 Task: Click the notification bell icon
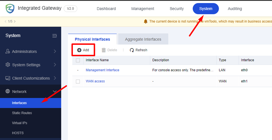click(x=145, y=22)
